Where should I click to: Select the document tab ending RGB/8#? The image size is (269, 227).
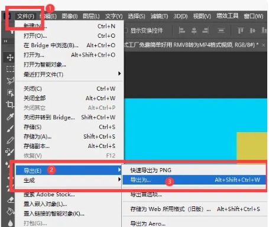pos(191,45)
